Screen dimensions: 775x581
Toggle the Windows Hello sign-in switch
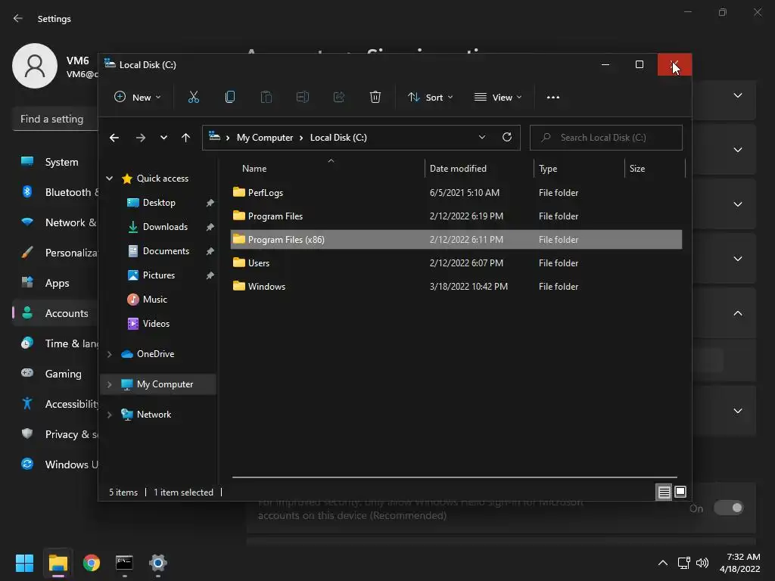729,508
